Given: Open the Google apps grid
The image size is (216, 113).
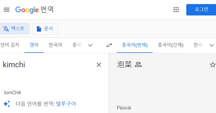Looking at the screenshot, I should pos(176,10).
